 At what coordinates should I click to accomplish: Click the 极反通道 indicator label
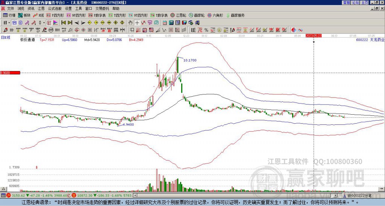[x=27, y=39]
